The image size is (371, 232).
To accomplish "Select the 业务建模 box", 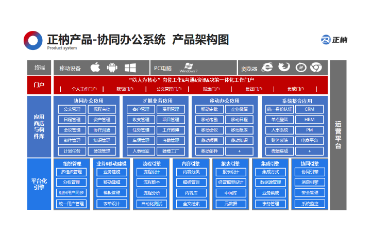I will (112, 172).
